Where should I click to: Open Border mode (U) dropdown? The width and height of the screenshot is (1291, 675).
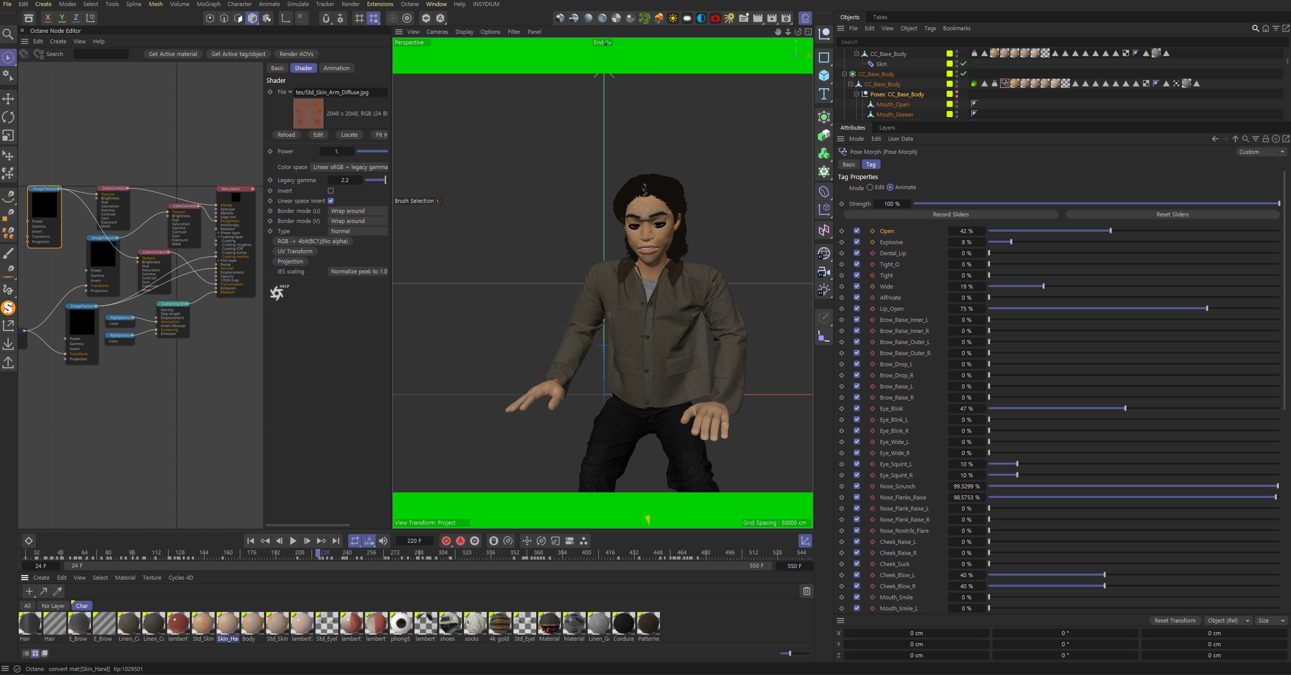pyautogui.click(x=357, y=211)
